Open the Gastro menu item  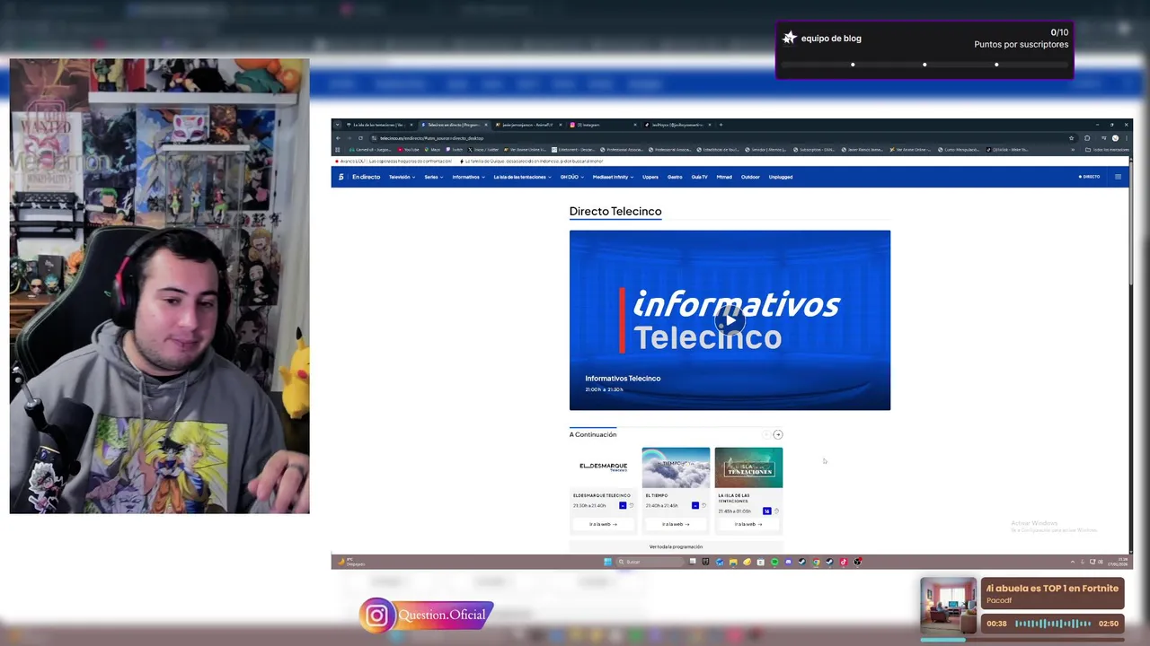(x=675, y=177)
